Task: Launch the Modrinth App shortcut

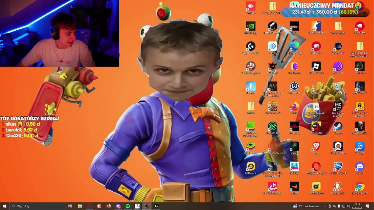Action: (273, 128)
